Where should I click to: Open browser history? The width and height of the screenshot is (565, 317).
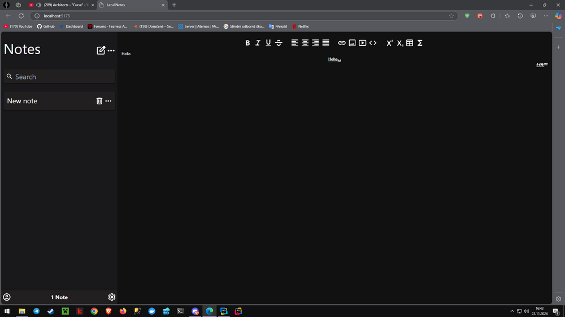[x=520, y=16]
